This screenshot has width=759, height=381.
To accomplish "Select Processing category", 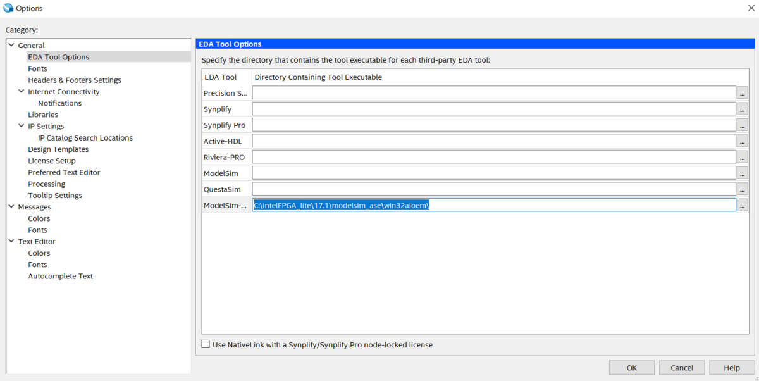I will tap(46, 184).
